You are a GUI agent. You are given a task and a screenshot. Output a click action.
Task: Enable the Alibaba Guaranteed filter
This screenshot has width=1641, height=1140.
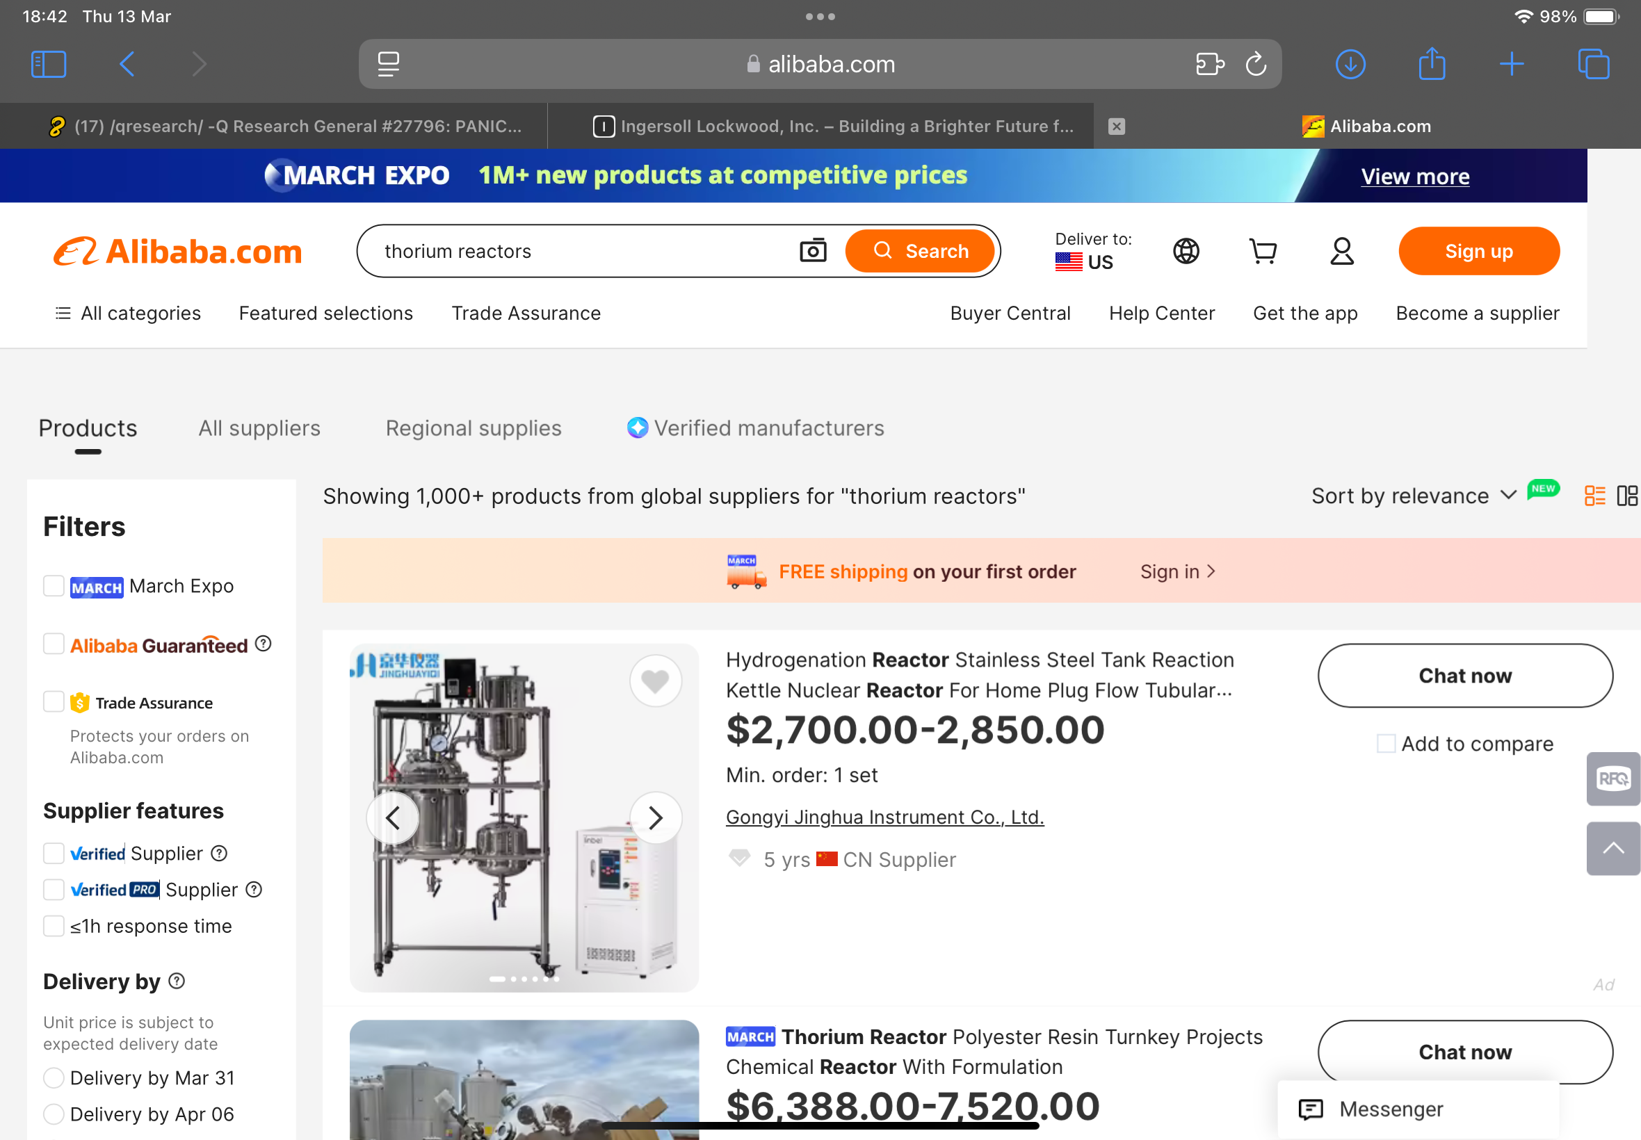54,644
